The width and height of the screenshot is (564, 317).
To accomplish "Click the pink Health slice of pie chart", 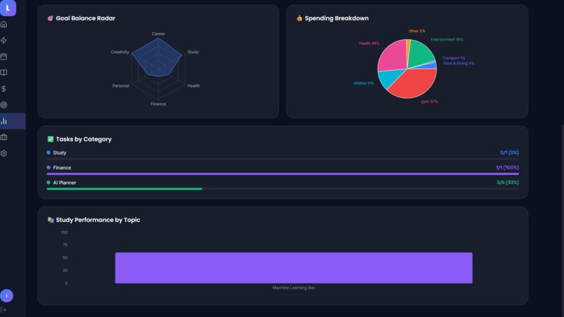I will point(391,56).
